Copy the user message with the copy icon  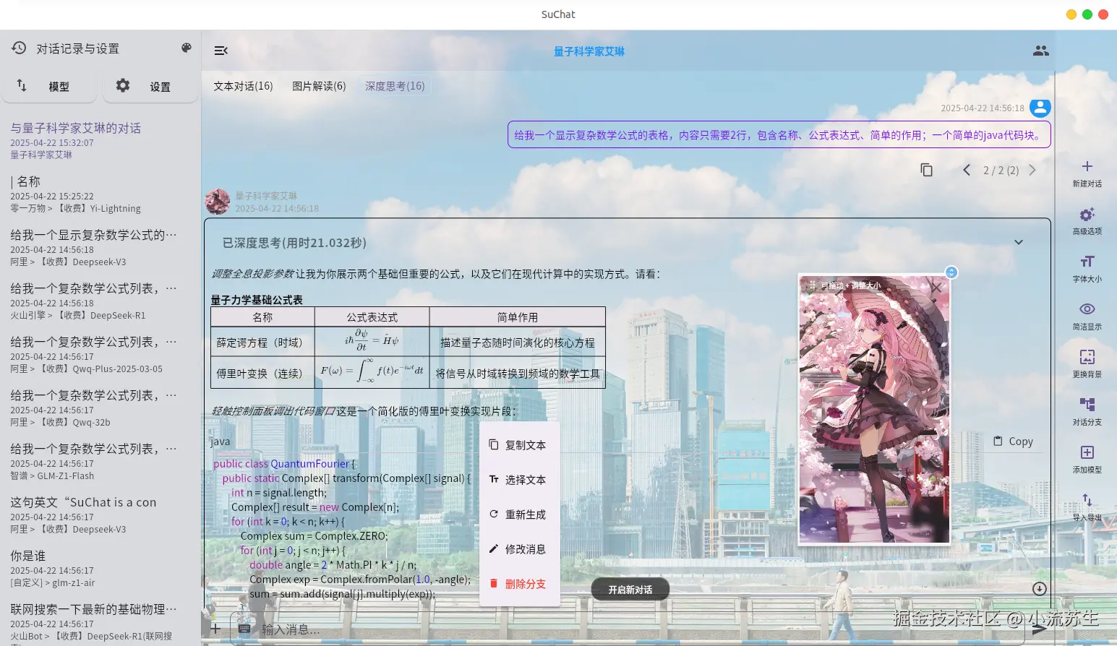(x=927, y=169)
